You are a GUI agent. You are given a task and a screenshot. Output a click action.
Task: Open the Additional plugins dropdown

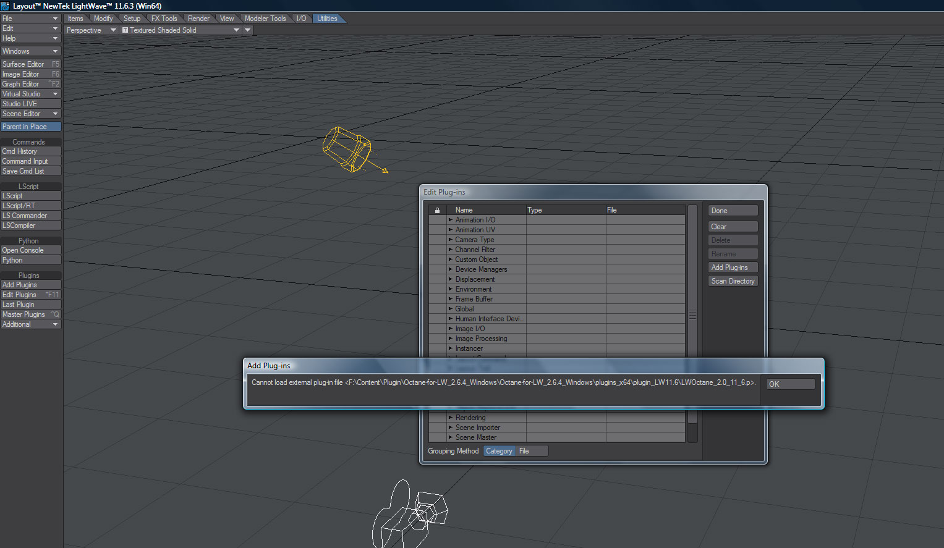(x=30, y=324)
